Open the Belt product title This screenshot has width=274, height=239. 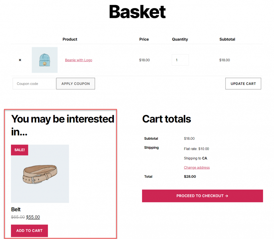[x=16, y=209]
